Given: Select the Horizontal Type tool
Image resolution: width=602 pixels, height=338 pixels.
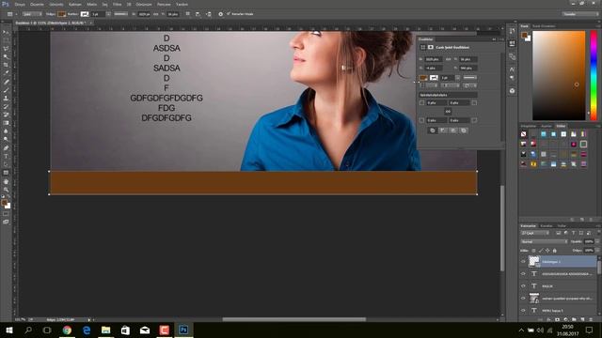Looking at the screenshot, I should (6, 156).
